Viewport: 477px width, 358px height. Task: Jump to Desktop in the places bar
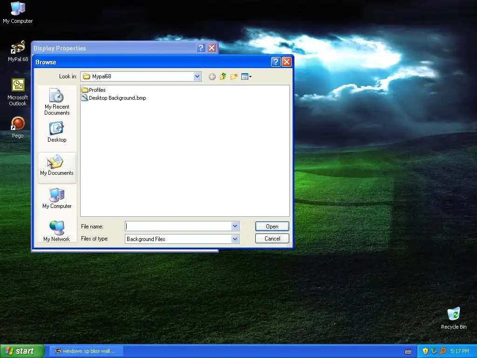tap(57, 132)
